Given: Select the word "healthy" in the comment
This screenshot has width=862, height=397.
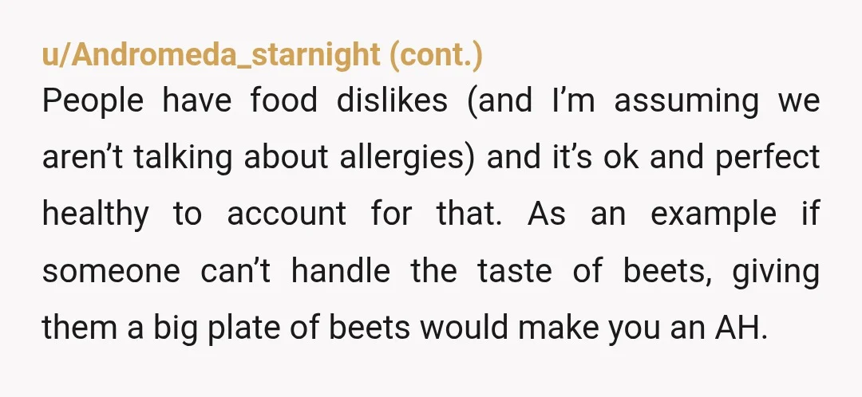Looking at the screenshot, I should pos(96,215).
